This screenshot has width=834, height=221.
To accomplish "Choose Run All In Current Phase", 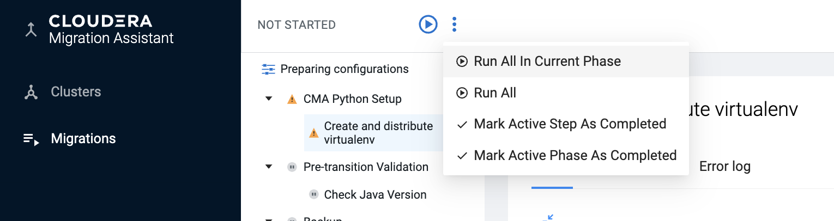I will point(547,62).
